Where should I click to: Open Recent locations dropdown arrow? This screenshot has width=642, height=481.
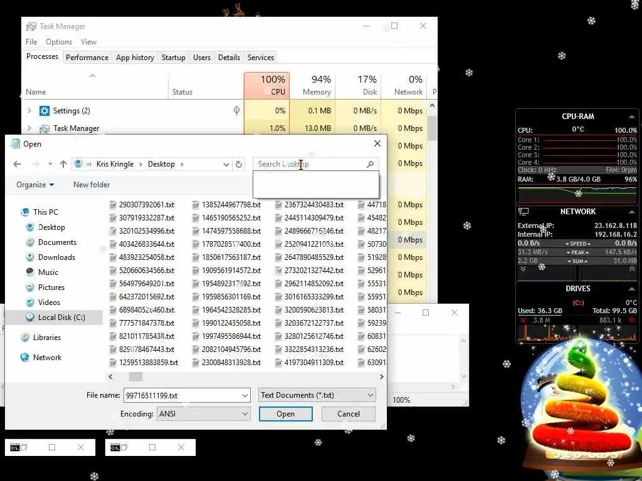[50, 164]
